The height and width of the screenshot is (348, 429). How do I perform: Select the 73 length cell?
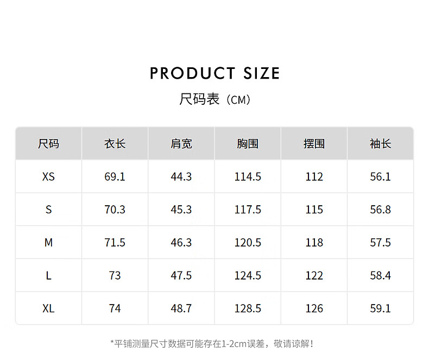pos(115,276)
